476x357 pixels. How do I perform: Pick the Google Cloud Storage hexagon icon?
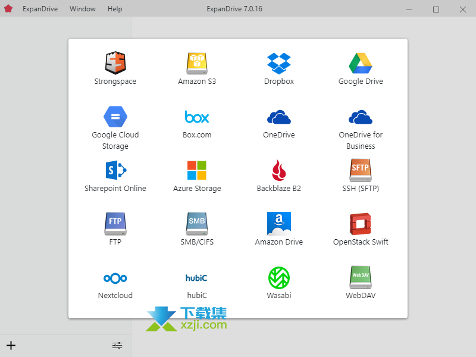pos(115,117)
